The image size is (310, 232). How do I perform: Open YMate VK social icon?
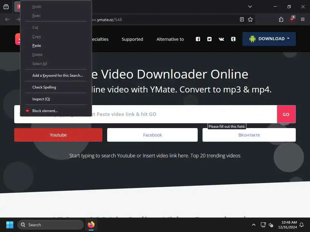(x=221, y=39)
